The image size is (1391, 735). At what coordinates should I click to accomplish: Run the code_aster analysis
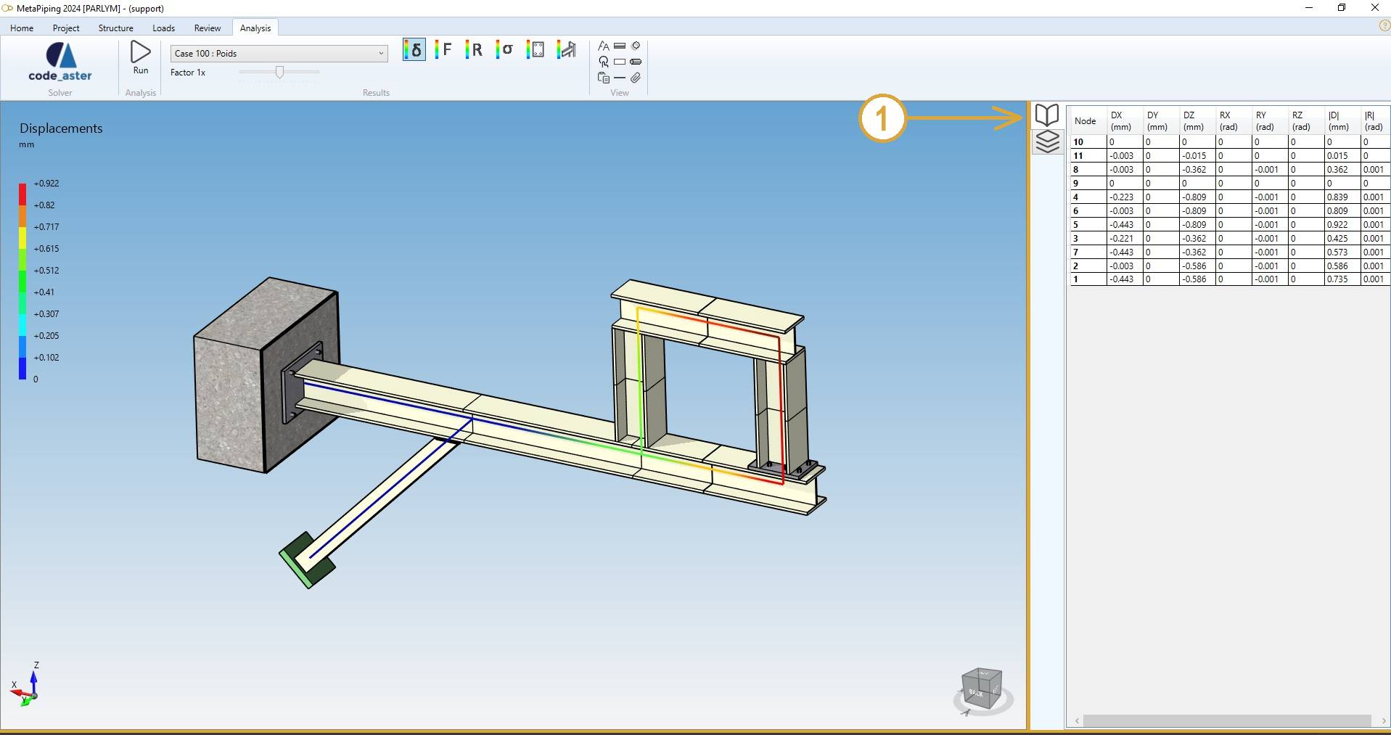(x=141, y=58)
